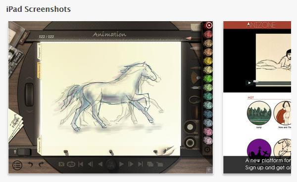The width and height of the screenshot is (297, 182).
Task: Pick the bright yellow paint pot
Action: [208, 61]
